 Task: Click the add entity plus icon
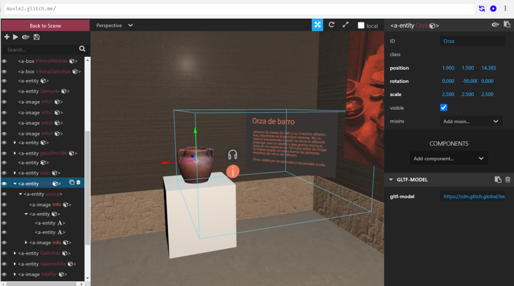pos(7,37)
